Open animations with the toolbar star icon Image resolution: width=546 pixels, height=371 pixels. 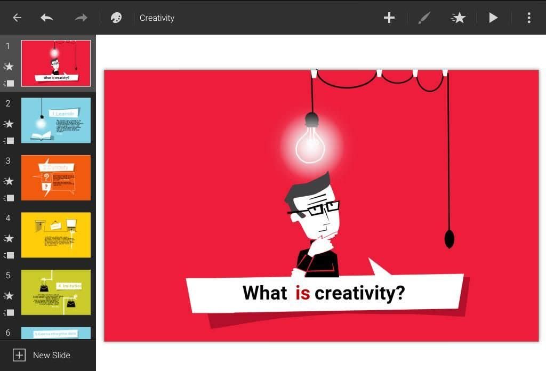pyautogui.click(x=458, y=18)
